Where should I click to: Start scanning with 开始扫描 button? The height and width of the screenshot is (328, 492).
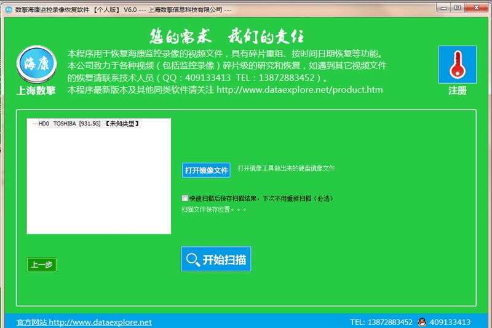pos(216,259)
